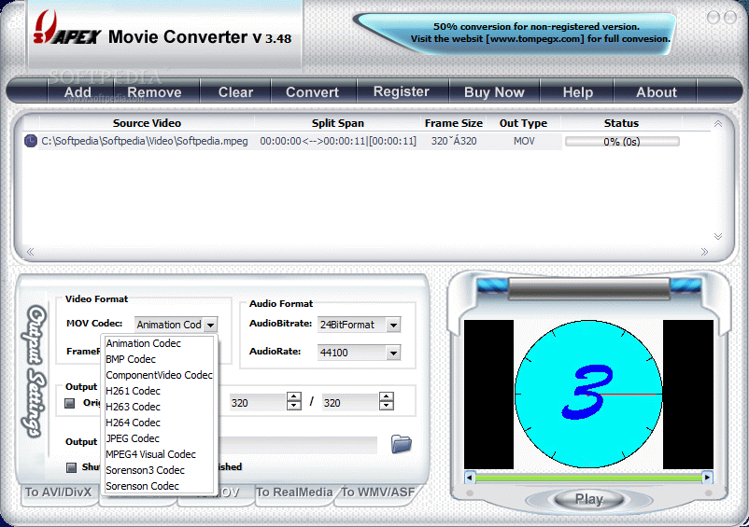This screenshot has width=749, height=527.
Task: Decrease the output width stepper
Action: click(x=294, y=406)
